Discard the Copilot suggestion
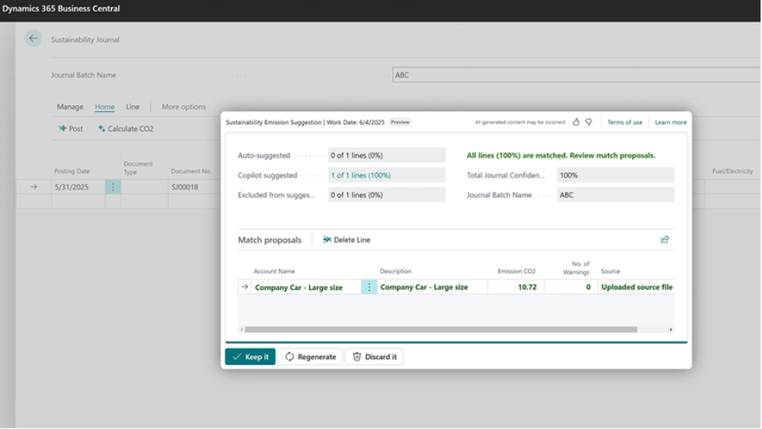The image size is (762, 429). [374, 357]
